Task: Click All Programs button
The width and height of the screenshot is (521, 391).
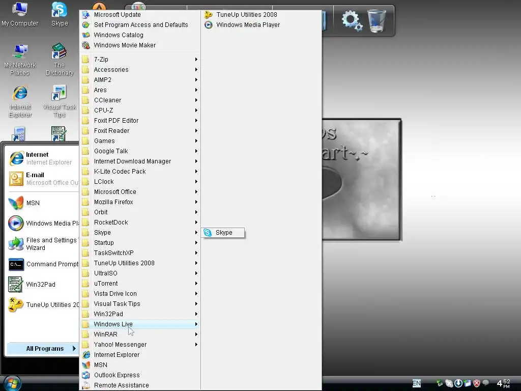Action: click(x=43, y=348)
